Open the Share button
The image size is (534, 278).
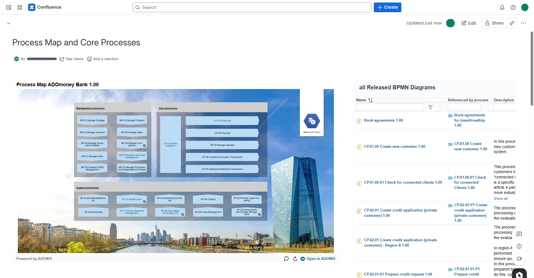click(x=495, y=23)
